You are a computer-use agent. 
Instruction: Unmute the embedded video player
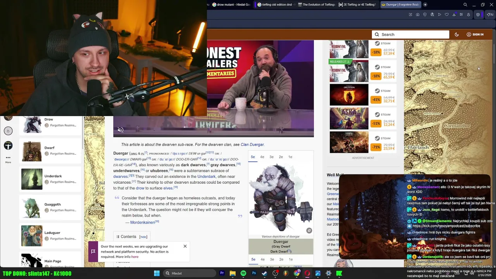121,130
